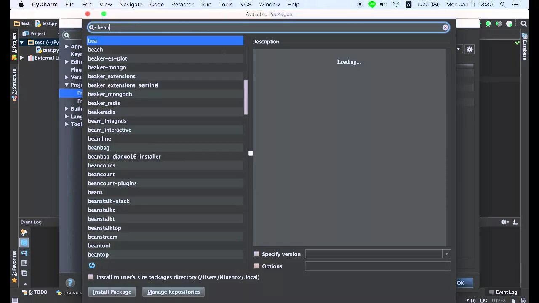Click Run with Coverage toolbar icon
This screenshot has width=539, height=303.
tap(499, 24)
